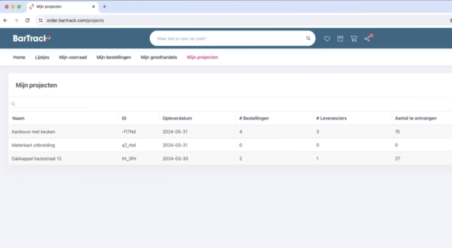Select the Mijn projecten browser tab
The width and height of the screenshot is (452, 248).
[63, 7]
